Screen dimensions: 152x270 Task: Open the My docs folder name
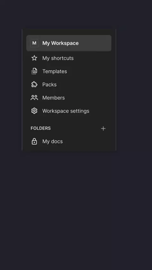pyautogui.click(x=53, y=141)
